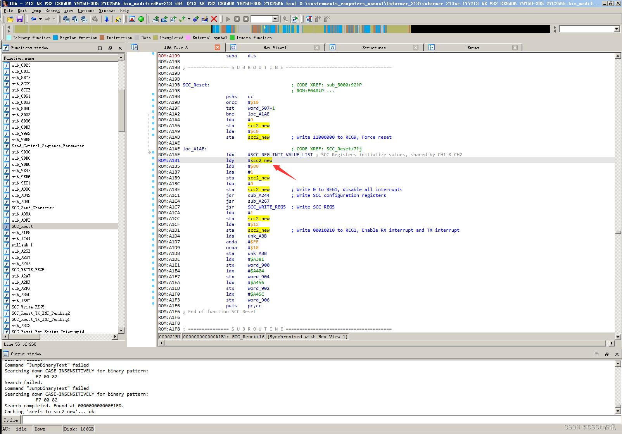622x434 pixels.
Task: Open the Options menu
Action: click(86, 10)
